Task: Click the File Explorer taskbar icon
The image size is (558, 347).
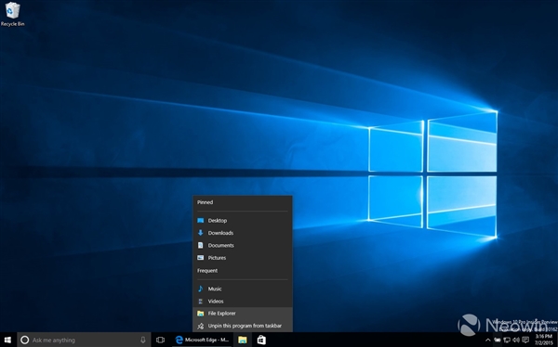Action: coord(243,340)
